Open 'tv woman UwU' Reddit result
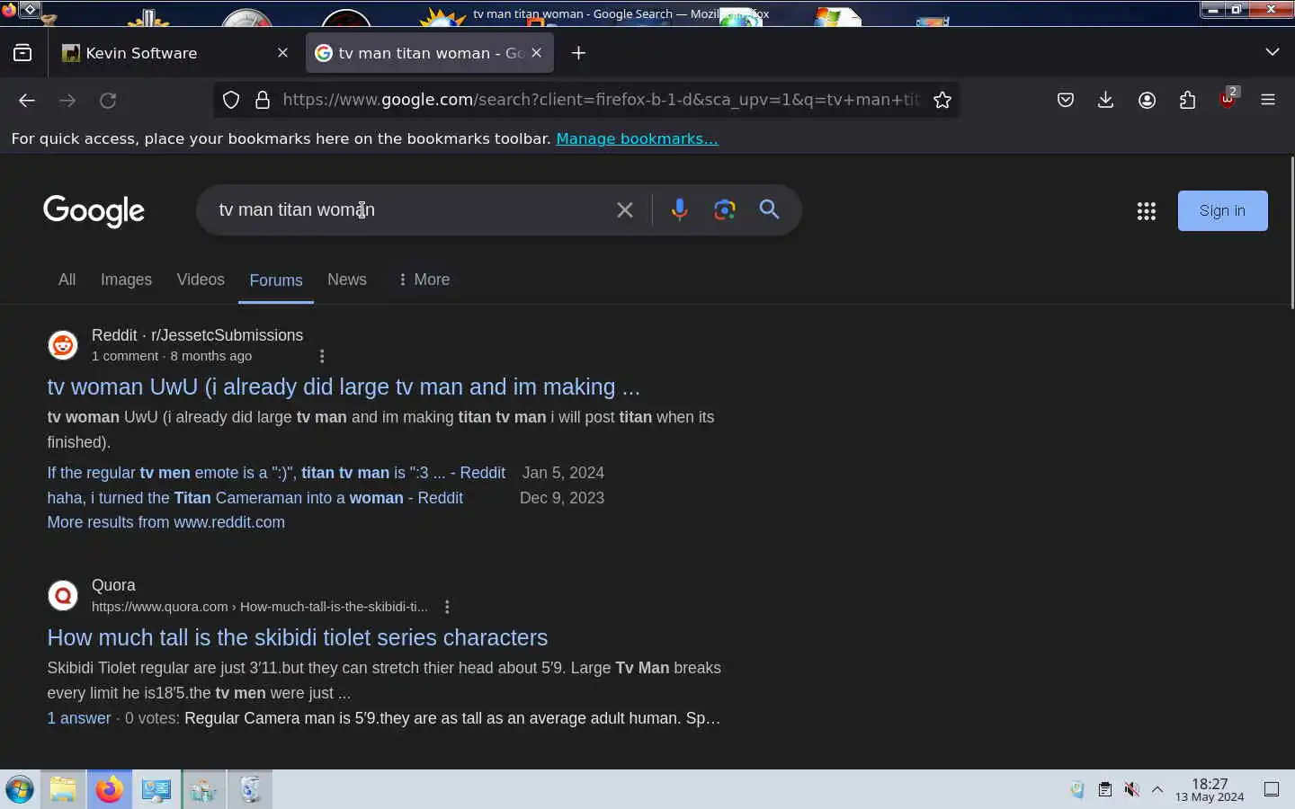Screen dimensions: 1295x809 click(x=344, y=387)
